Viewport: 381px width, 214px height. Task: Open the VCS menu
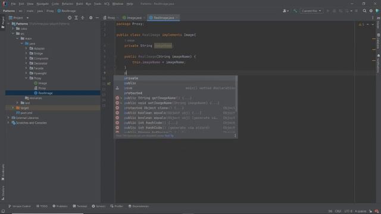pos(107,4)
